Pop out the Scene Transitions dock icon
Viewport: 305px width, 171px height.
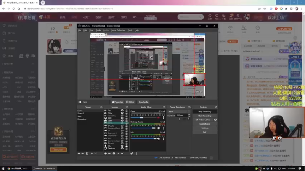point(189,107)
